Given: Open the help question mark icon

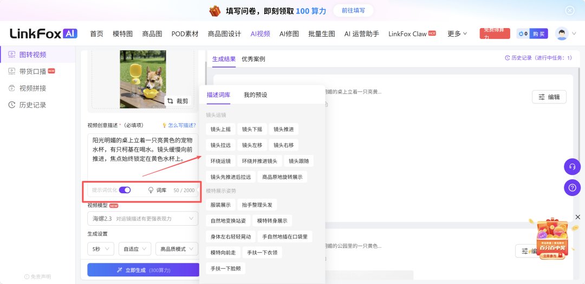Looking at the screenshot, I should (x=572, y=188).
